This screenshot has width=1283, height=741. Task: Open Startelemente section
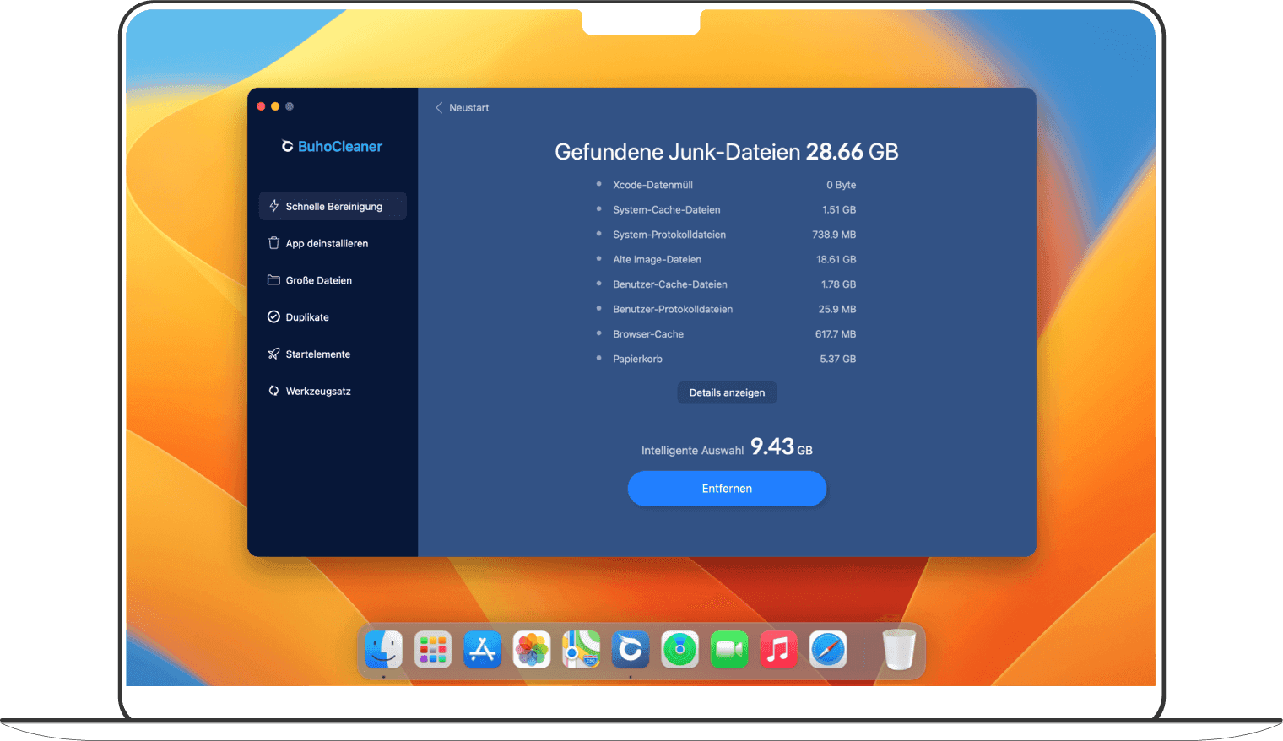[333, 354]
